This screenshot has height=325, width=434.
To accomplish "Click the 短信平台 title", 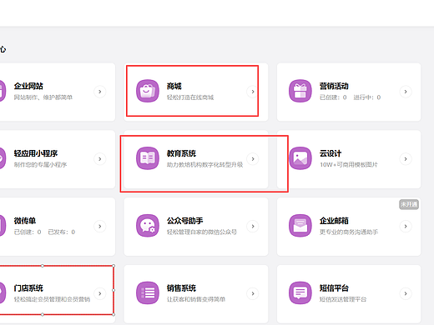I will click(x=334, y=288).
